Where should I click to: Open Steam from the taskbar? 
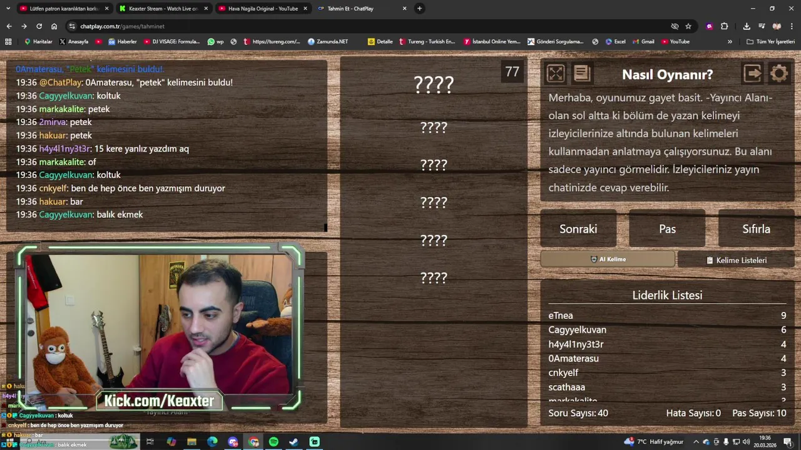tap(293, 442)
